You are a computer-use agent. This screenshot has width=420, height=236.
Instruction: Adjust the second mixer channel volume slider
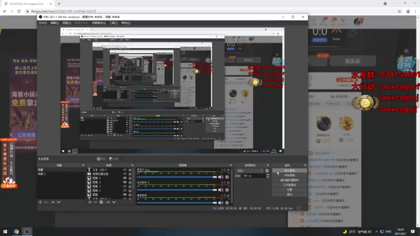(177, 190)
